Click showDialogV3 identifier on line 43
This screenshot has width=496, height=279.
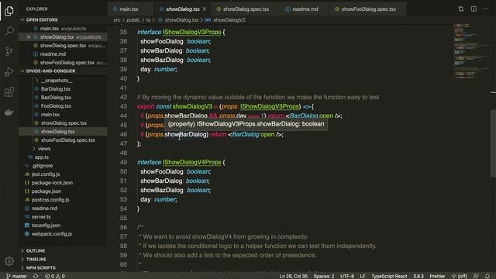click(192, 107)
